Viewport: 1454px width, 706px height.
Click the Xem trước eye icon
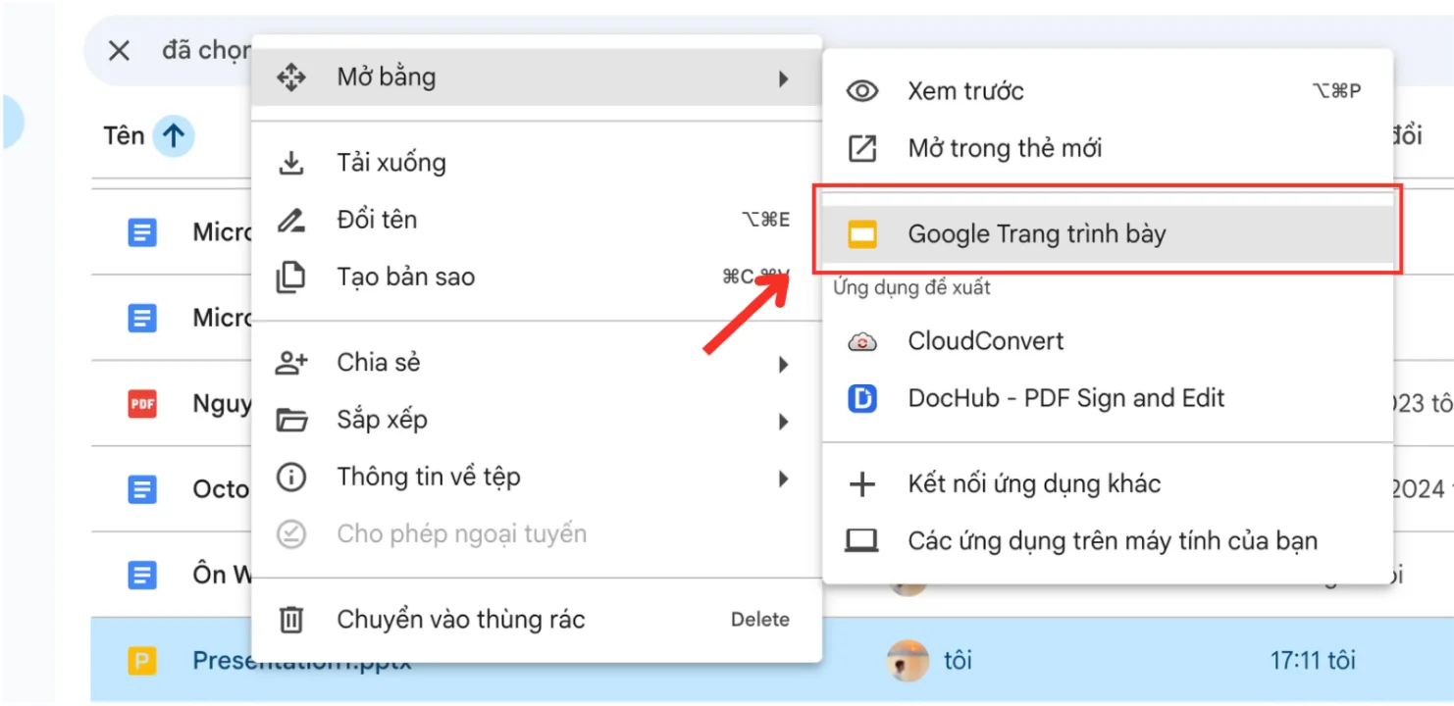point(862,91)
